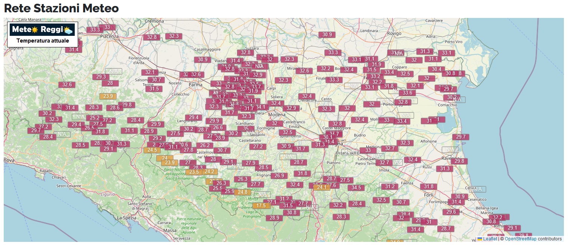Click the 34.5 temperature station marker
568x246 pixels.
coord(356,188)
